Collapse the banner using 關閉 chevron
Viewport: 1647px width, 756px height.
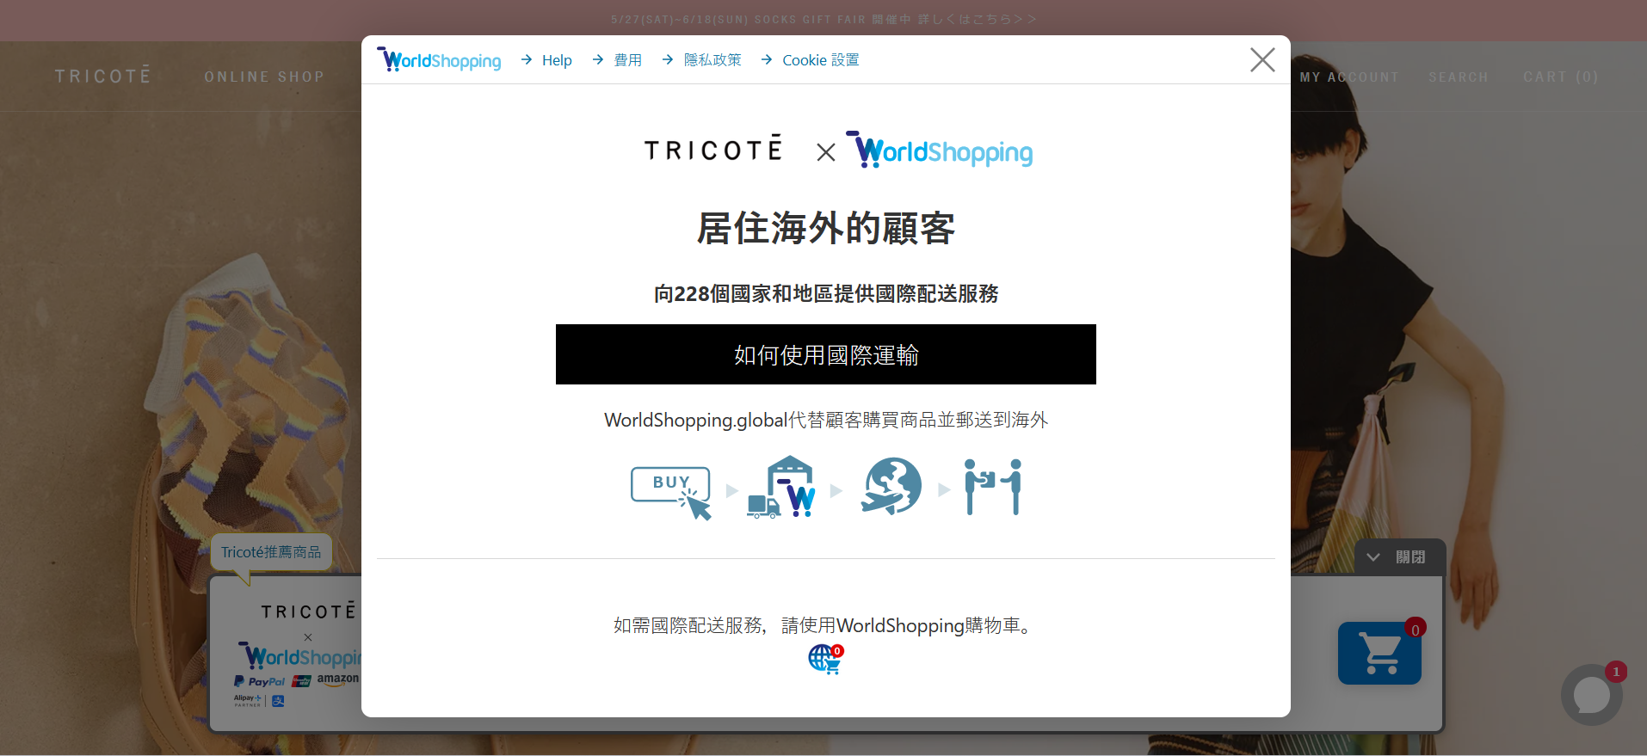(1399, 557)
